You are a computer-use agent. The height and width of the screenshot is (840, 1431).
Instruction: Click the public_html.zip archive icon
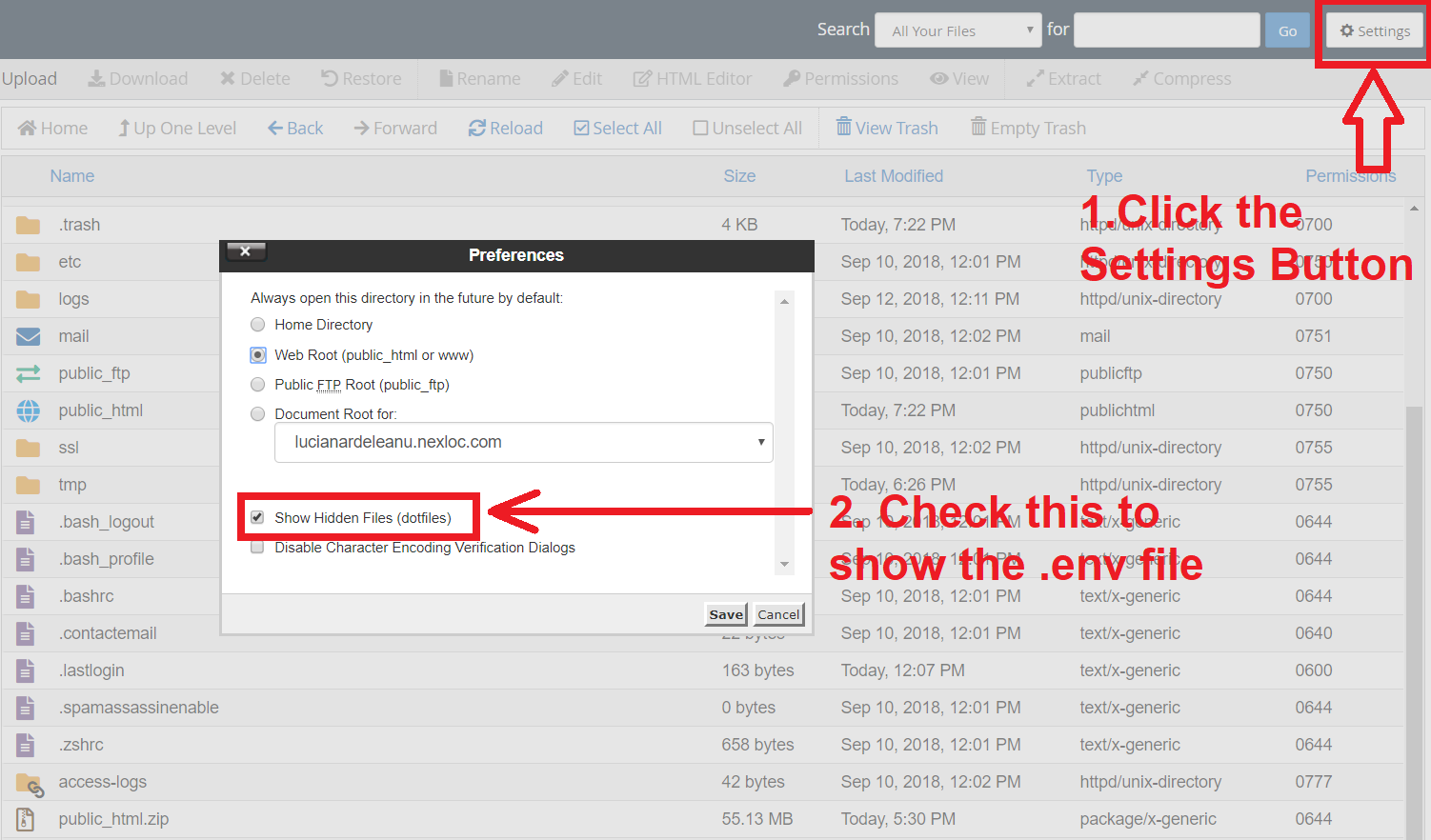point(26,819)
